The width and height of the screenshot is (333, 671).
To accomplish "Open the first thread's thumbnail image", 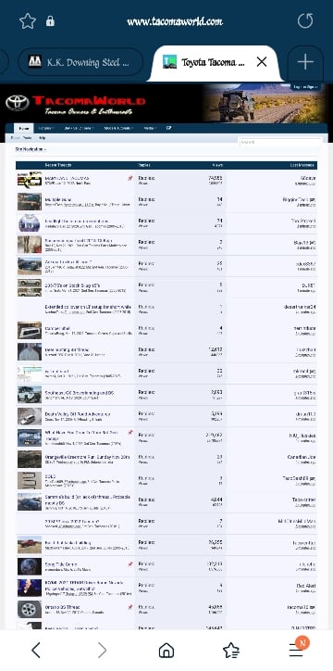I will [x=30, y=180].
